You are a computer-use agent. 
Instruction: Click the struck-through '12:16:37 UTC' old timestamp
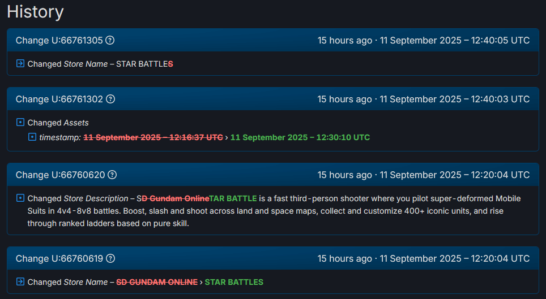click(153, 137)
